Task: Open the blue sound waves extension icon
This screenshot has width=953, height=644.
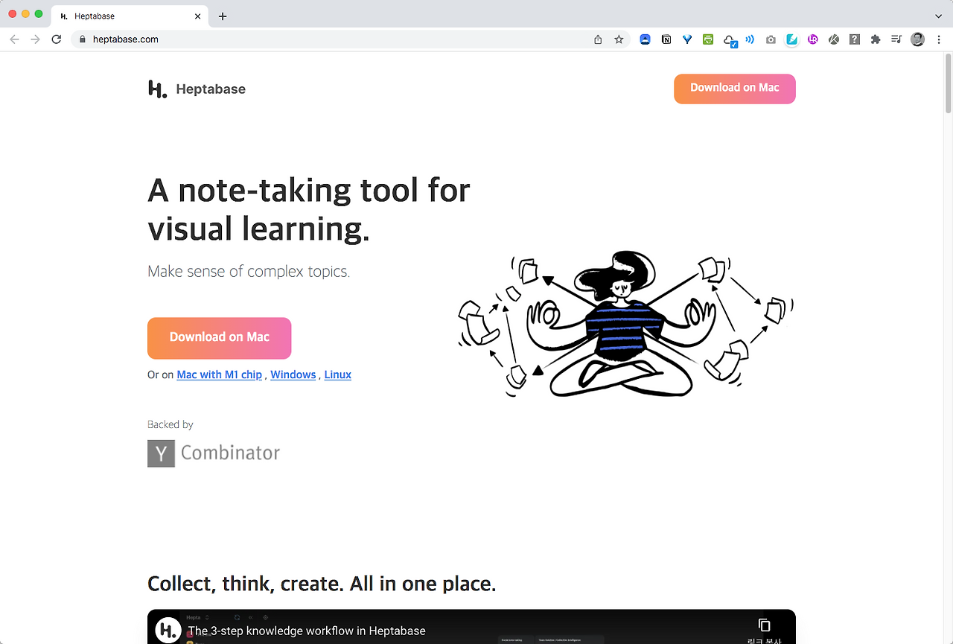Action: click(750, 39)
